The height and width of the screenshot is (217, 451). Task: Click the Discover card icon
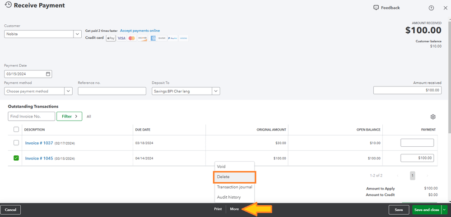point(142,38)
